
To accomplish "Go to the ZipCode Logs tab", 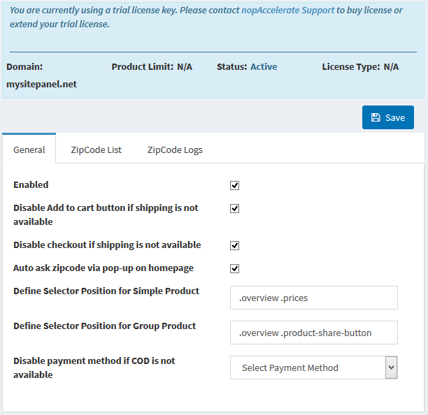I will click(175, 150).
